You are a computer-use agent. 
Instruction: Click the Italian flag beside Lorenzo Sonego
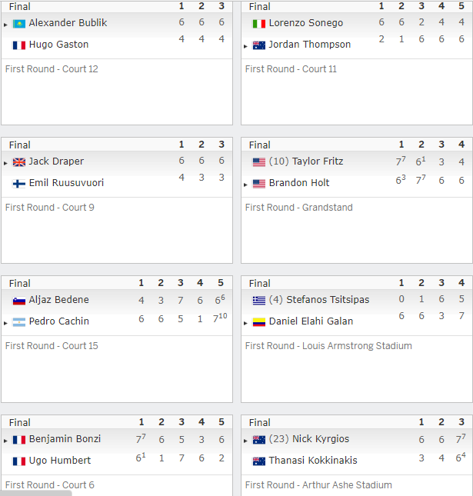pyautogui.click(x=259, y=24)
